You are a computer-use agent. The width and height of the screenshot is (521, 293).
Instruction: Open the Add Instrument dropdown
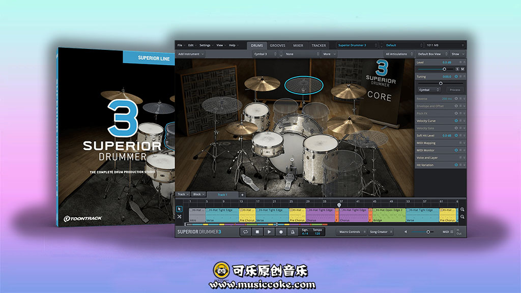coord(191,54)
